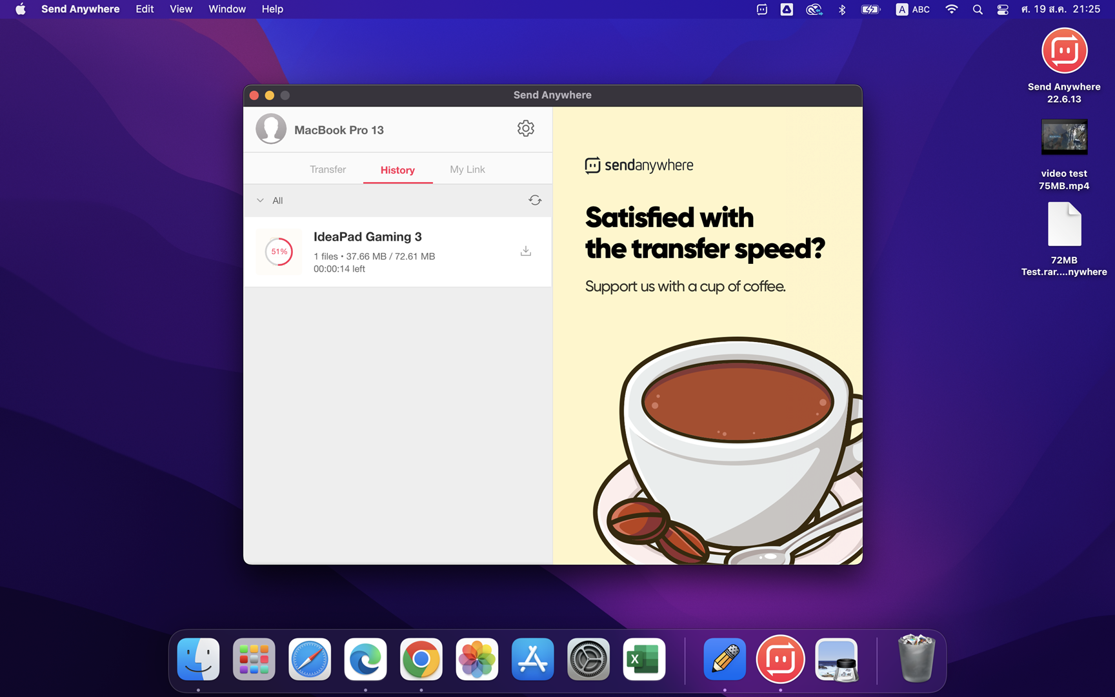Open the Window menu
The height and width of the screenshot is (697, 1115).
tap(226, 9)
